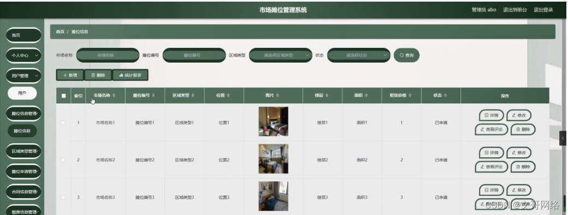Sort table by 摊位编号 column arrows

tap(153, 95)
